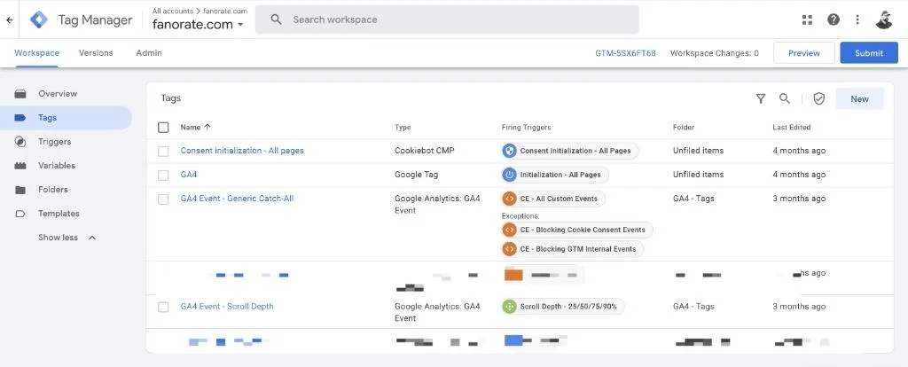Click the Initialization - All Pages trigger chip
908x367 pixels.
555,175
